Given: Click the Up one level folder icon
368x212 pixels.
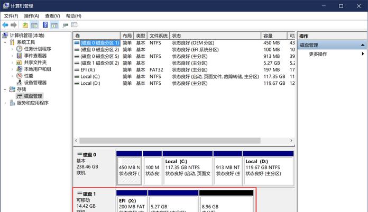Looking at the screenshot, I should [25, 25].
